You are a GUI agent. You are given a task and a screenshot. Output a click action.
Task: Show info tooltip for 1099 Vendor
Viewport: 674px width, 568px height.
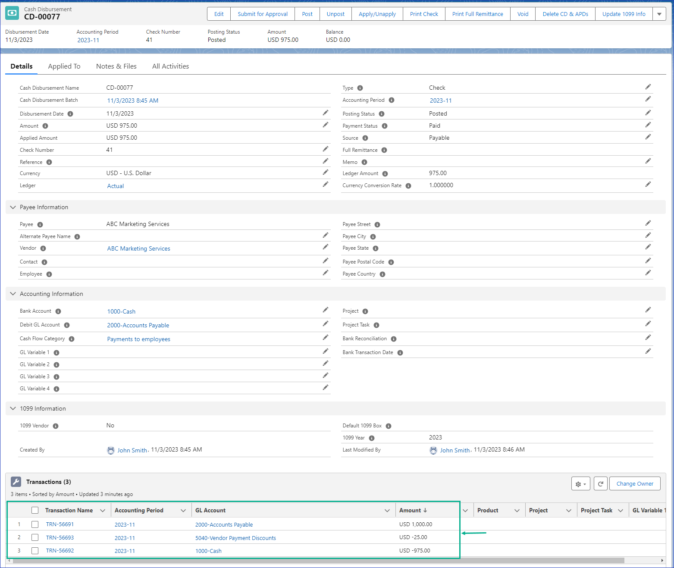tap(56, 426)
